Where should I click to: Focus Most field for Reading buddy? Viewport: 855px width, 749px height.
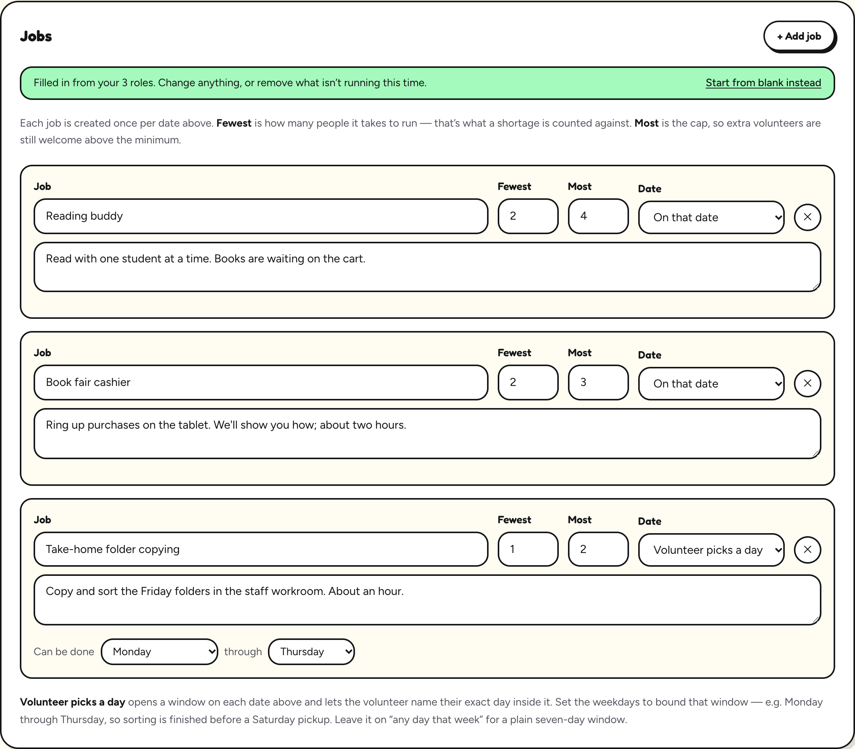click(598, 216)
